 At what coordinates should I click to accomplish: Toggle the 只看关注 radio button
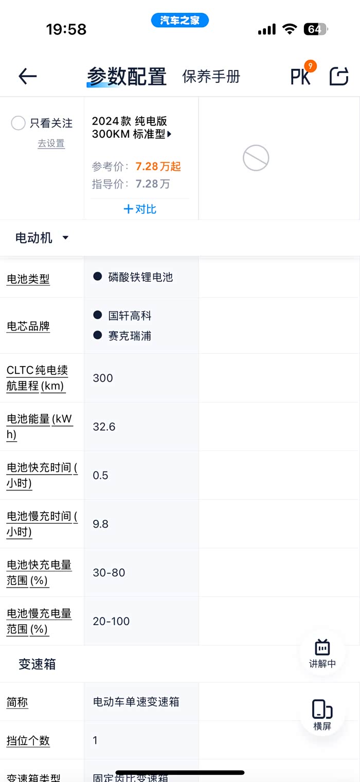(18, 123)
